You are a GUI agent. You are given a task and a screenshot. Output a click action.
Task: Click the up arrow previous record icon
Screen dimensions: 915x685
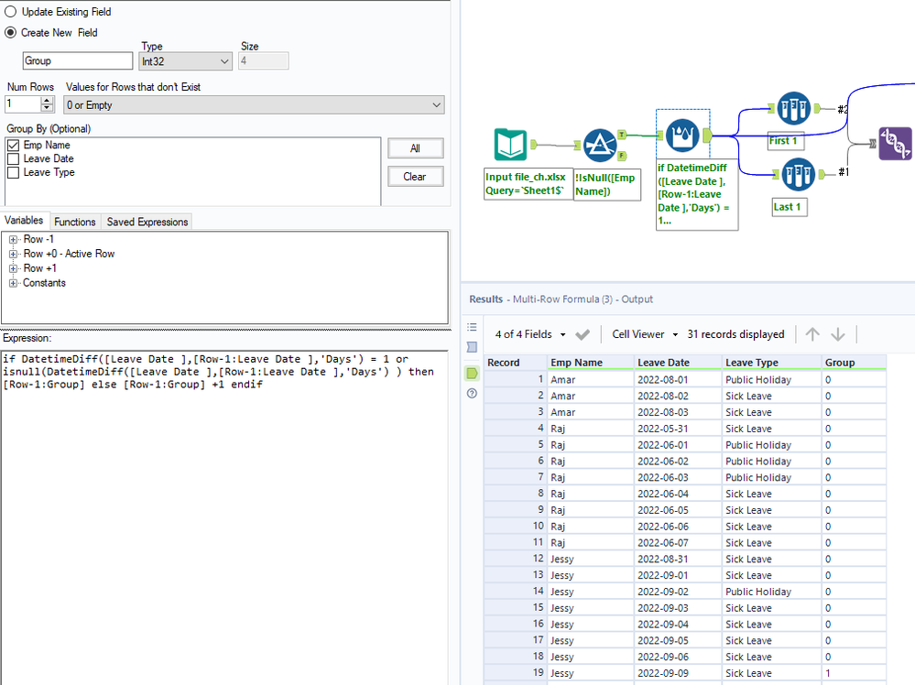click(x=812, y=334)
